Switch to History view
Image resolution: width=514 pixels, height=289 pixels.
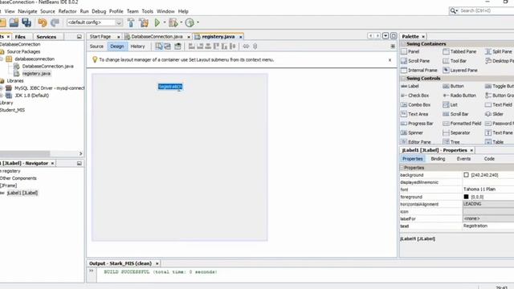click(137, 47)
